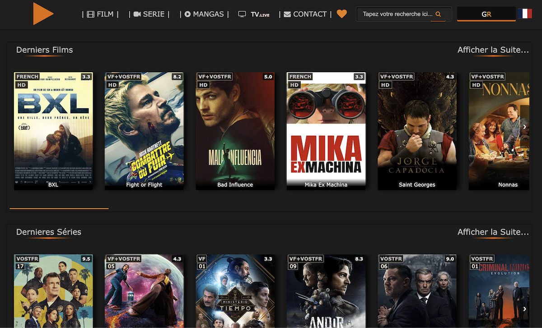Open the Ministerio del Tiempo series poster
Screen dimensions: 542x328
click(x=235, y=291)
